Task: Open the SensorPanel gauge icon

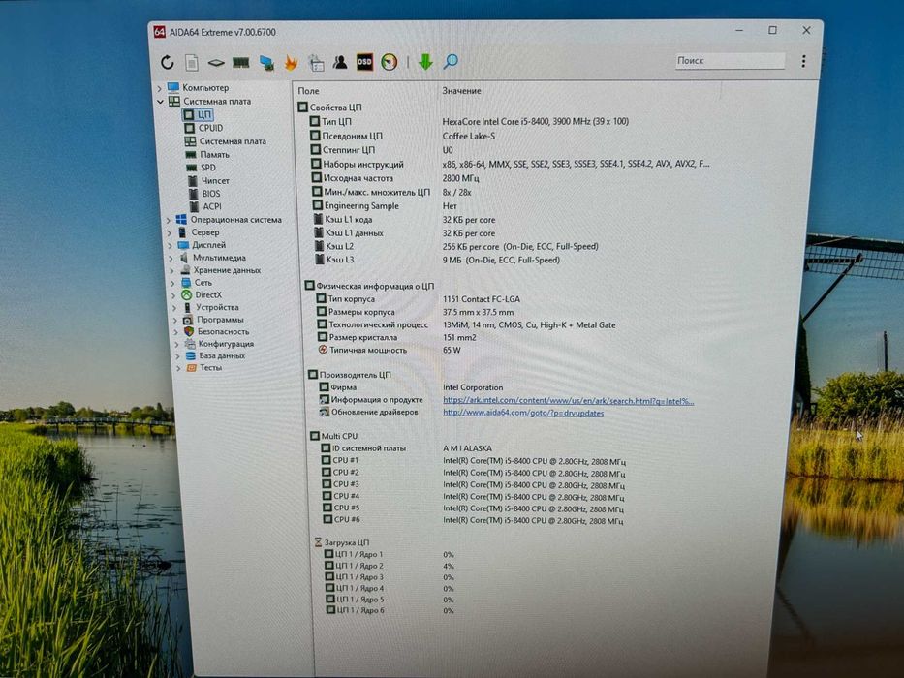Action: point(390,62)
